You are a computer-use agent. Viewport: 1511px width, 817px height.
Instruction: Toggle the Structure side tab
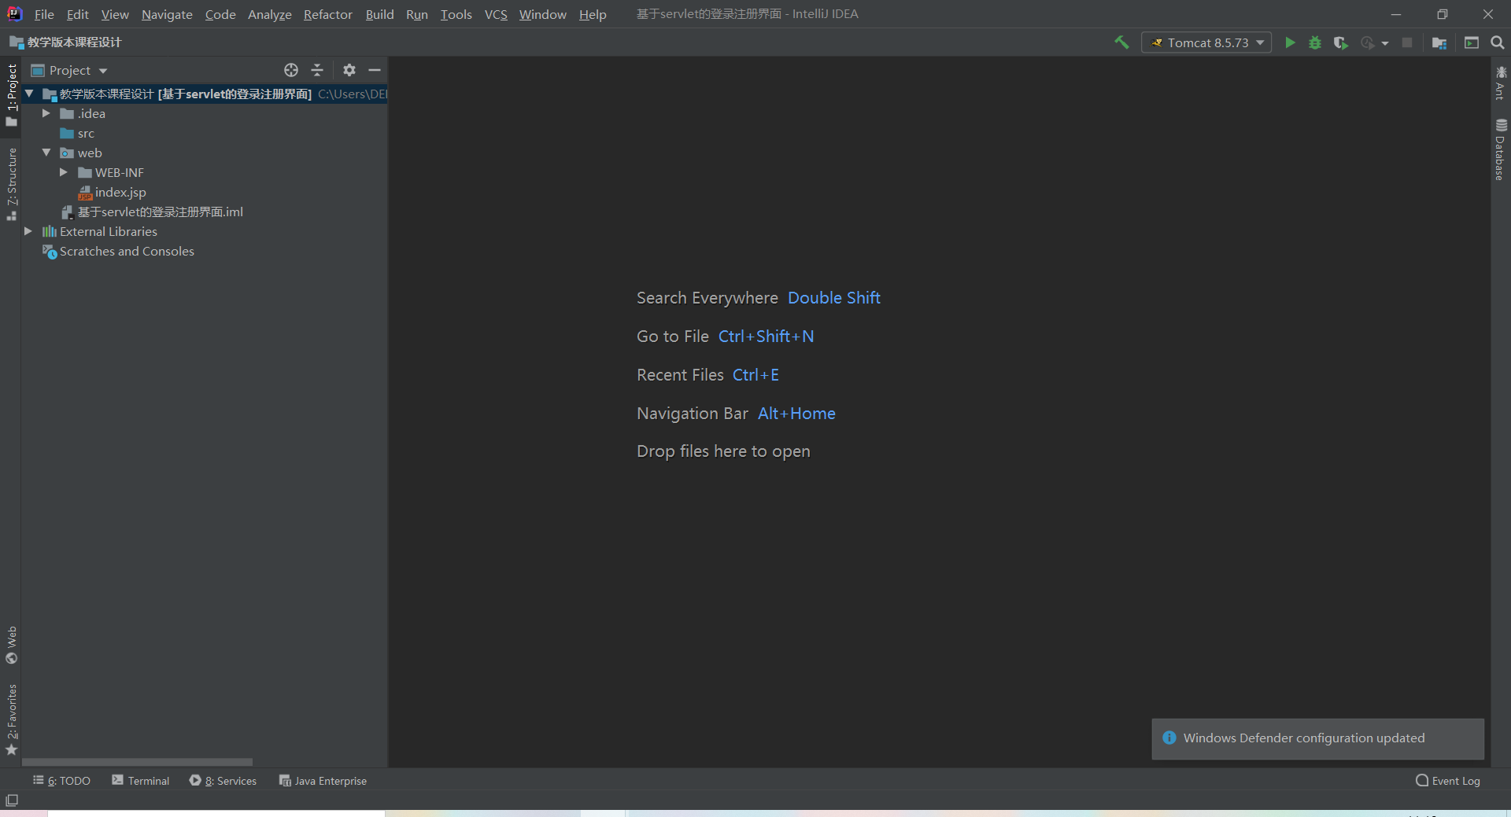(x=11, y=183)
